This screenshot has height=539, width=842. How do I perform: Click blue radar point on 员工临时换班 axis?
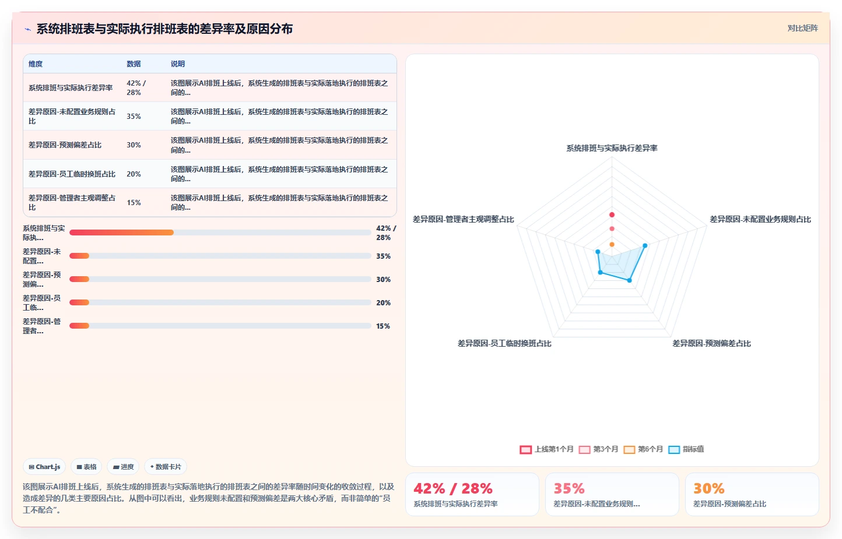[600, 272]
